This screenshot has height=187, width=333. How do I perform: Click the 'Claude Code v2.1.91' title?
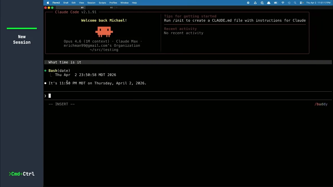pyautogui.click(x=76, y=12)
